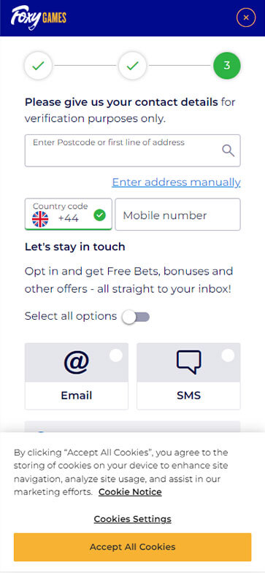
Task: Enable the SMS opt-in radio circle
Action: pos(228,355)
